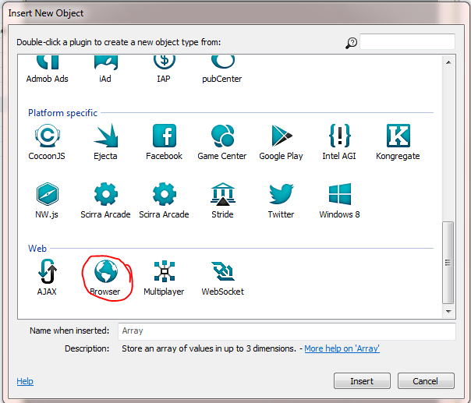Image resolution: width=471 pixels, height=403 pixels.
Task: Select the Facebook plugin icon
Action: tap(165, 136)
